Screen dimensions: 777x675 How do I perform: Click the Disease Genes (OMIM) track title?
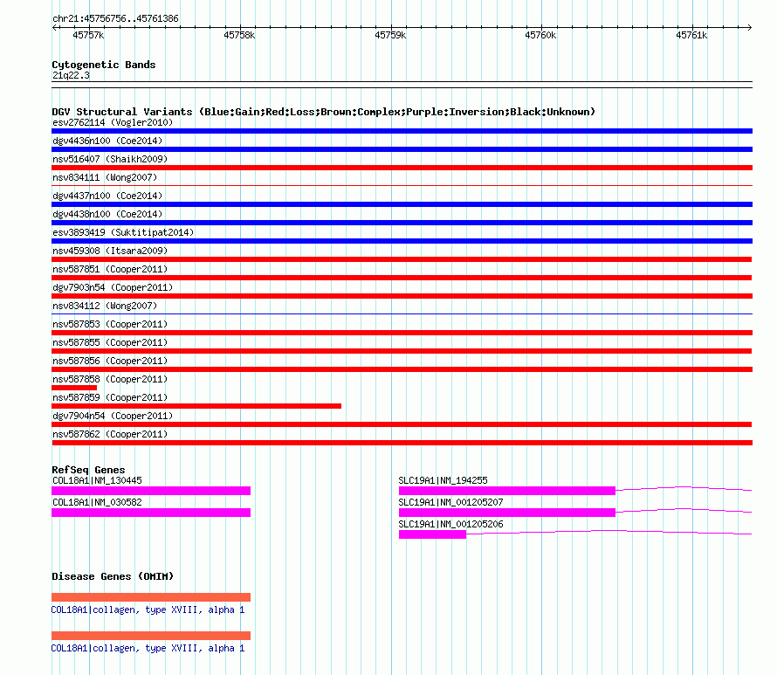[x=113, y=576]
